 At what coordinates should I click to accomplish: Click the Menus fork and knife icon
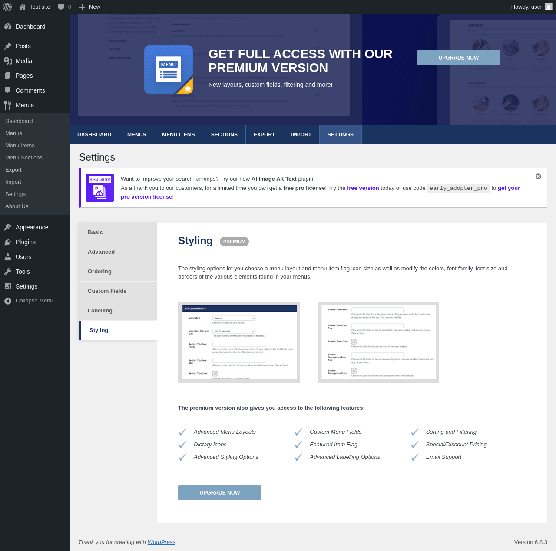tap(8, 105)
